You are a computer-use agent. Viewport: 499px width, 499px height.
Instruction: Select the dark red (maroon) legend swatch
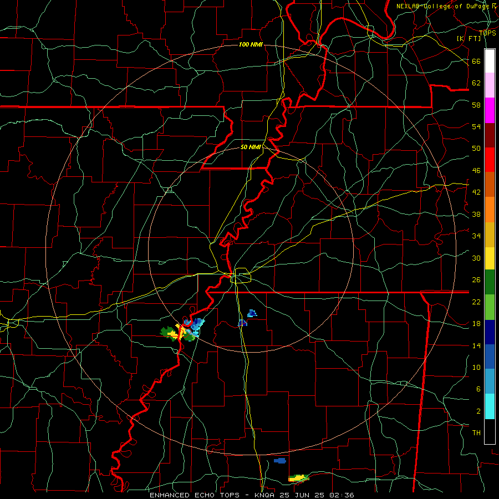tap(490, 135)
